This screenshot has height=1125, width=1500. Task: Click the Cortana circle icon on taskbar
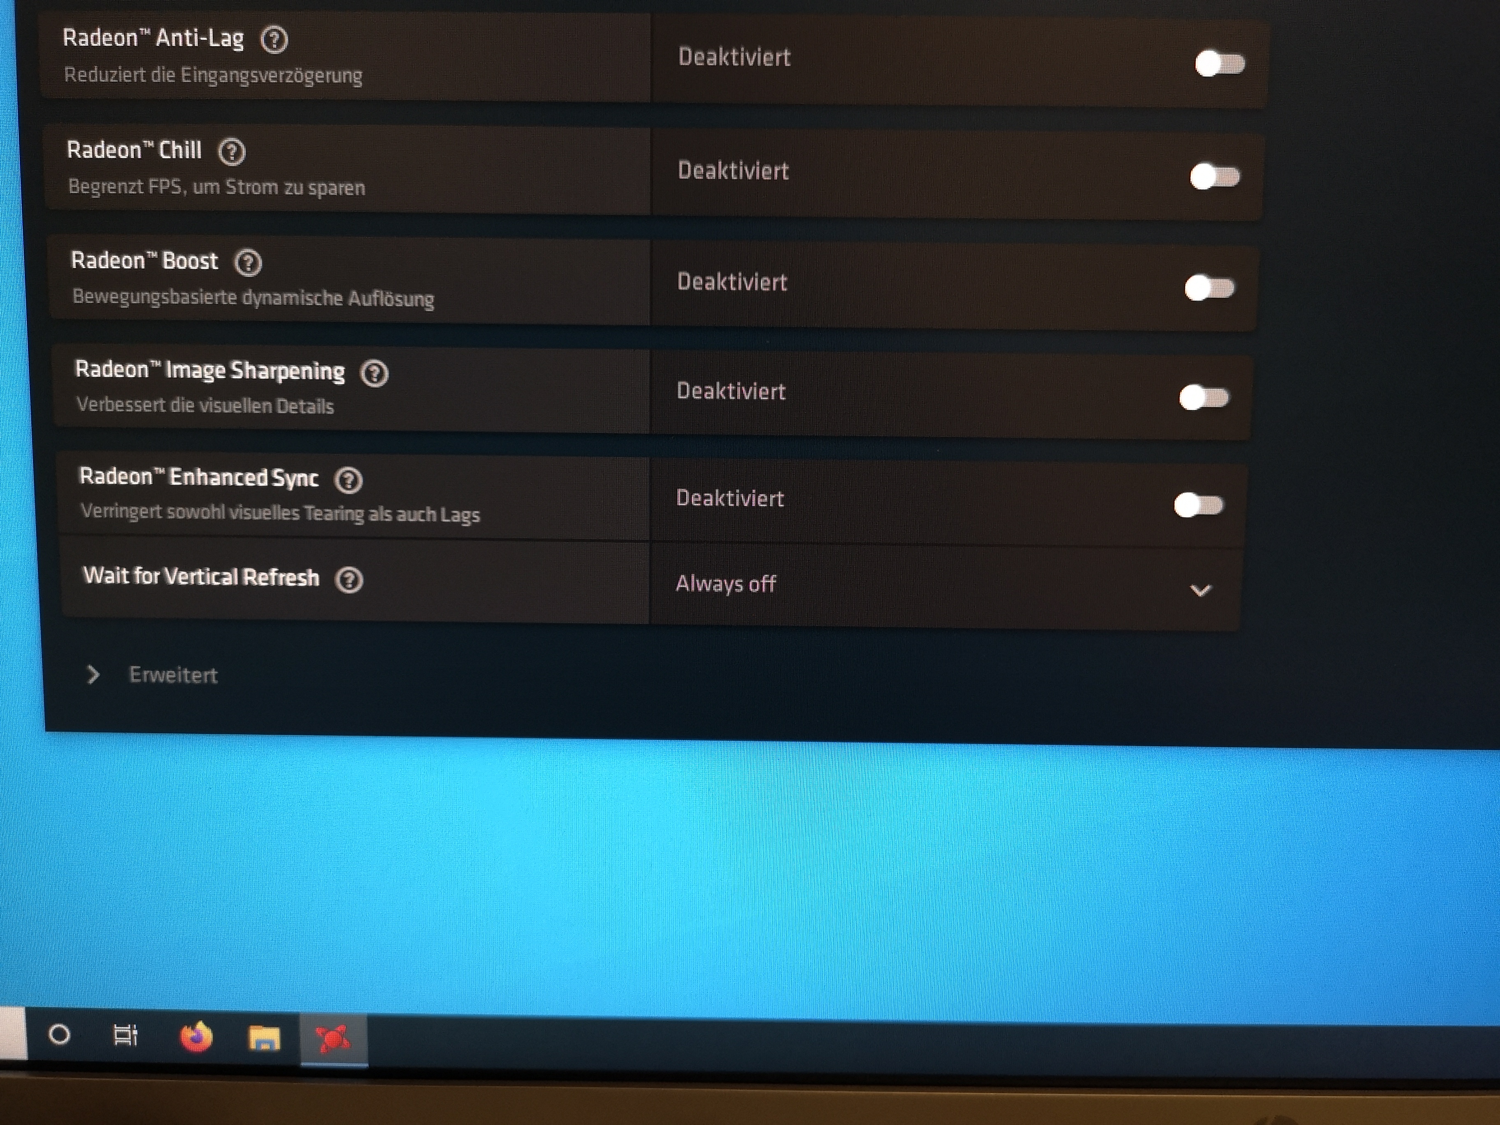coord(60,1034)
